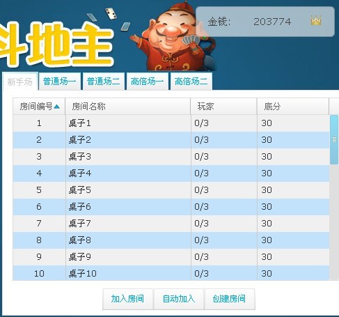The image size is (339, 317).
Task: Open the 普通场一 tab
Action: pos(60,82)
